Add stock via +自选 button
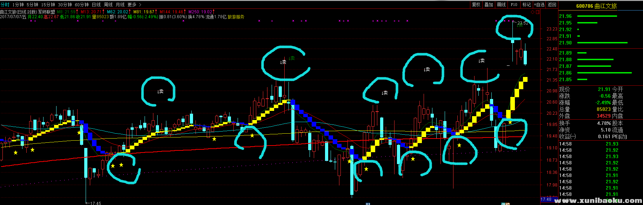Viewport: 643px width, 205px height. 539,5
